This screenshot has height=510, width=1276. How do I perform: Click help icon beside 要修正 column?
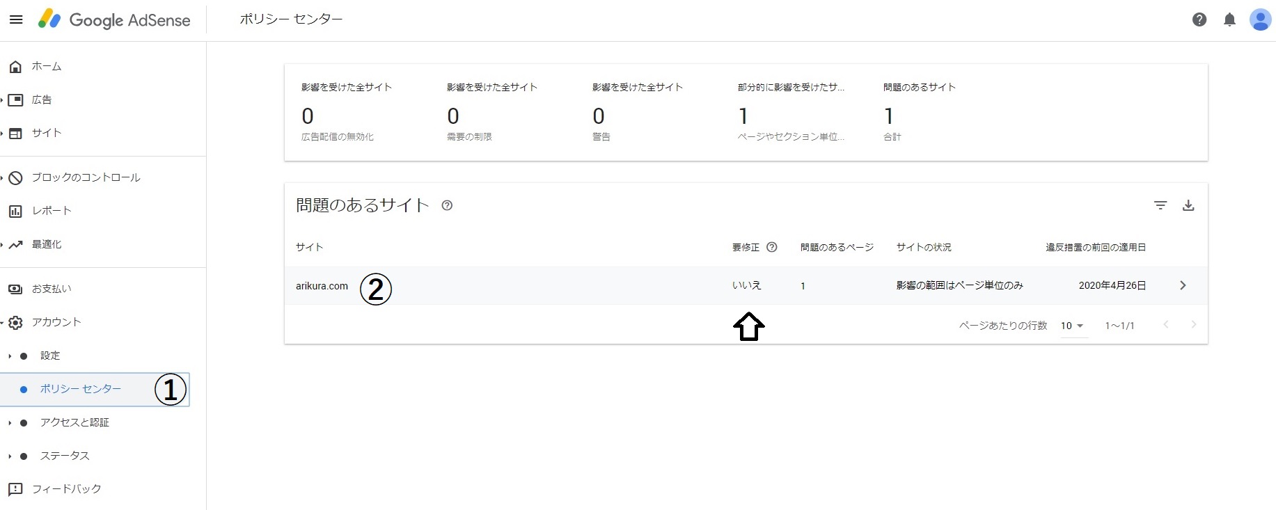coord(771,247)
